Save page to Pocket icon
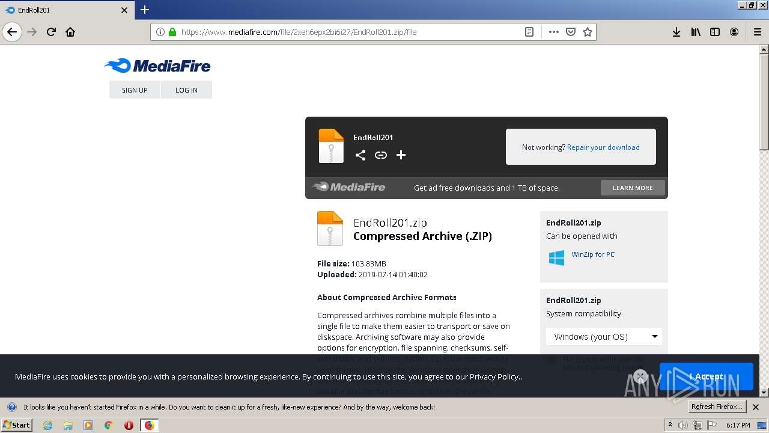The image size is (769, 433). (x=571, y=32)
